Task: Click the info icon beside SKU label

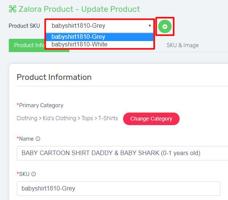Action: 34,174
